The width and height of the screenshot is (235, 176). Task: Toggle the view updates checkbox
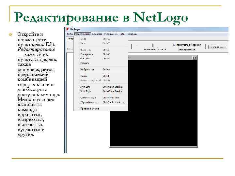(x=174, y=45)
